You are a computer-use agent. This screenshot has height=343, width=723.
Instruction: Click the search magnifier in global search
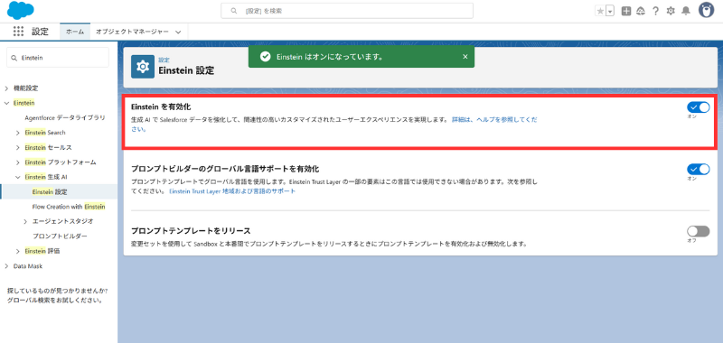point(234,11)
